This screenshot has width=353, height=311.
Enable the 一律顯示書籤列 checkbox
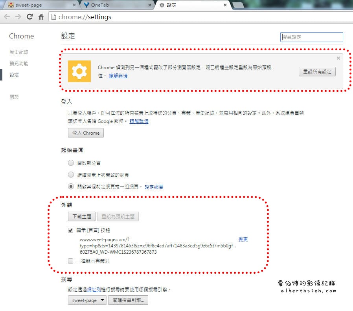tap(71, 261)
